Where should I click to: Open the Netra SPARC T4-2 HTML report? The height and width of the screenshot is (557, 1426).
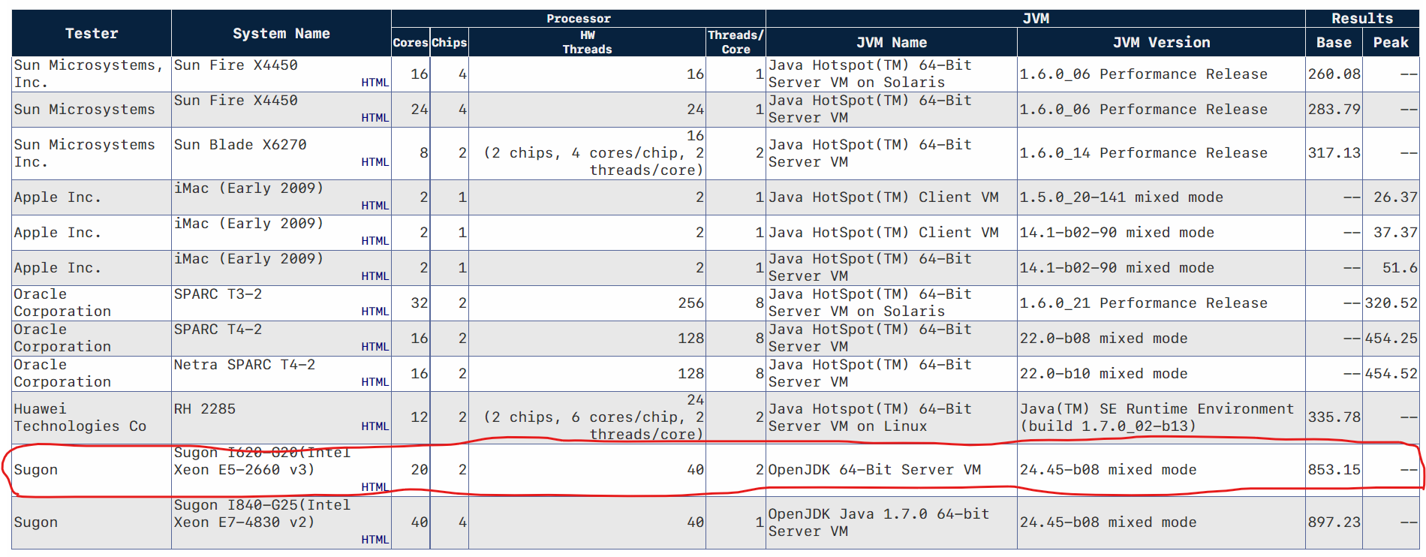(375, 382)
